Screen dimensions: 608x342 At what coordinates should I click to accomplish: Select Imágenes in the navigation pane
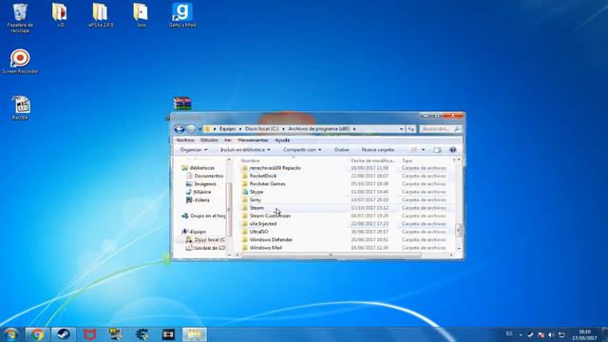tap(200, 184)
